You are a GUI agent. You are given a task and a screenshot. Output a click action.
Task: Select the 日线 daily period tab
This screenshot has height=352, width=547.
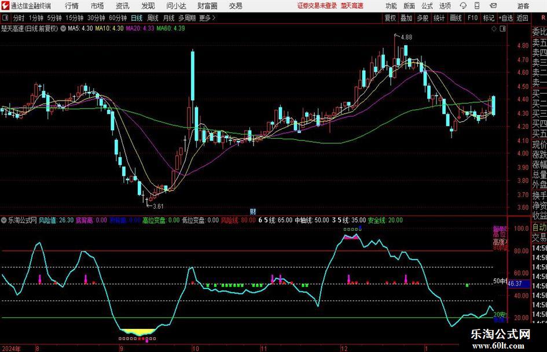coord(137,18)
